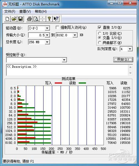Viewport: 139px width, 166px height.
Task: Maximize the ATTO Disk Benchmark window
Action: (119, 3)
